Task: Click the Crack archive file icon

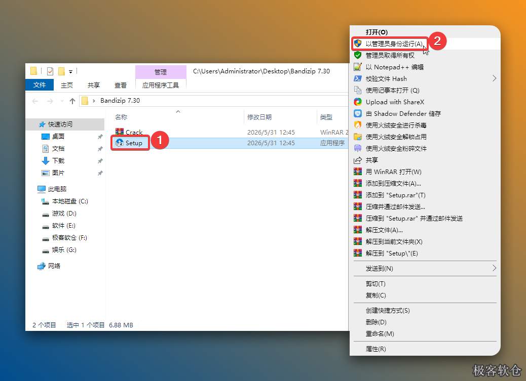Action: [120, 132]
